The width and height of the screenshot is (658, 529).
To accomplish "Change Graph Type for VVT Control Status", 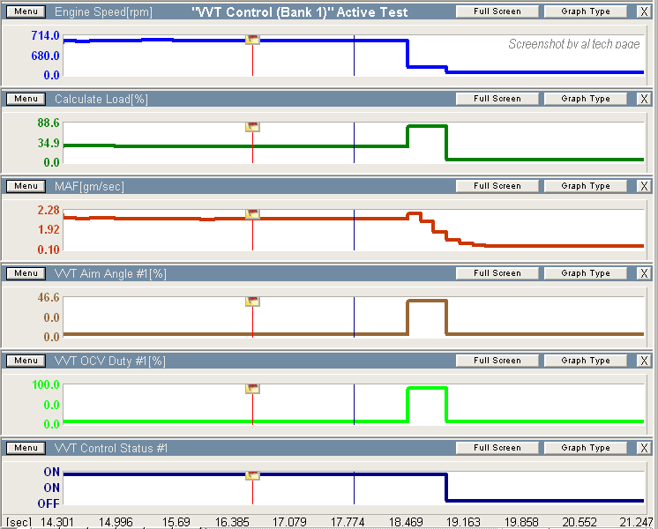I will click(586, 448).
